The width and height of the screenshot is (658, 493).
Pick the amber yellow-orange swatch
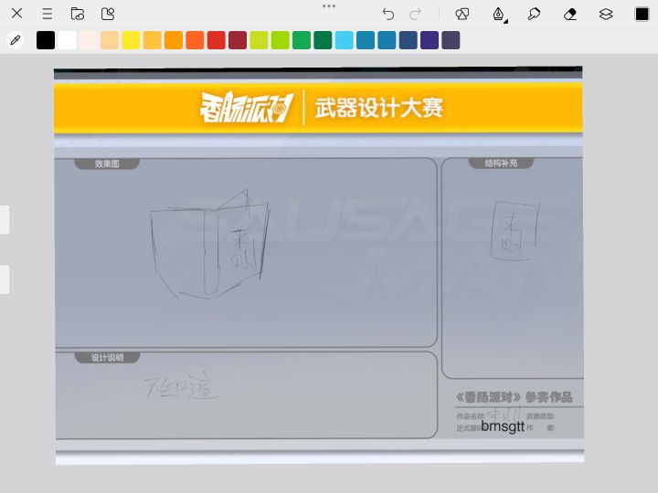pos(153,40)
